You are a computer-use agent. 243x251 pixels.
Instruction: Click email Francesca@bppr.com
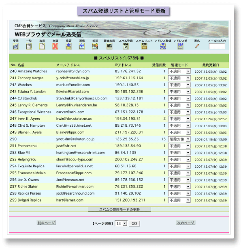74,173
